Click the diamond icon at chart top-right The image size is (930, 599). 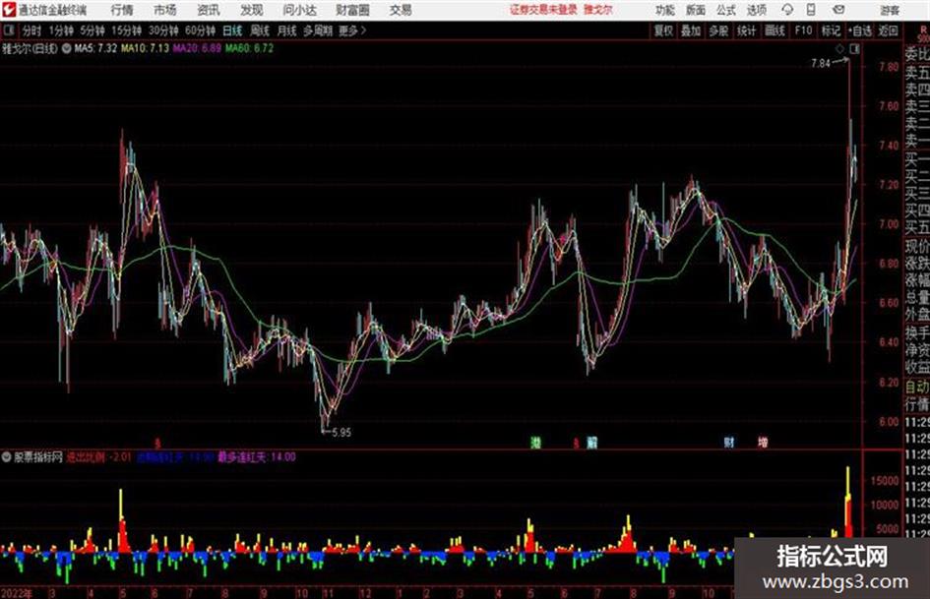pos(839,49)
